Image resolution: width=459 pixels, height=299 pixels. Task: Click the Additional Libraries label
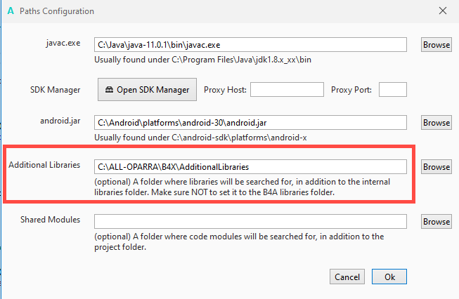[44, 166]
